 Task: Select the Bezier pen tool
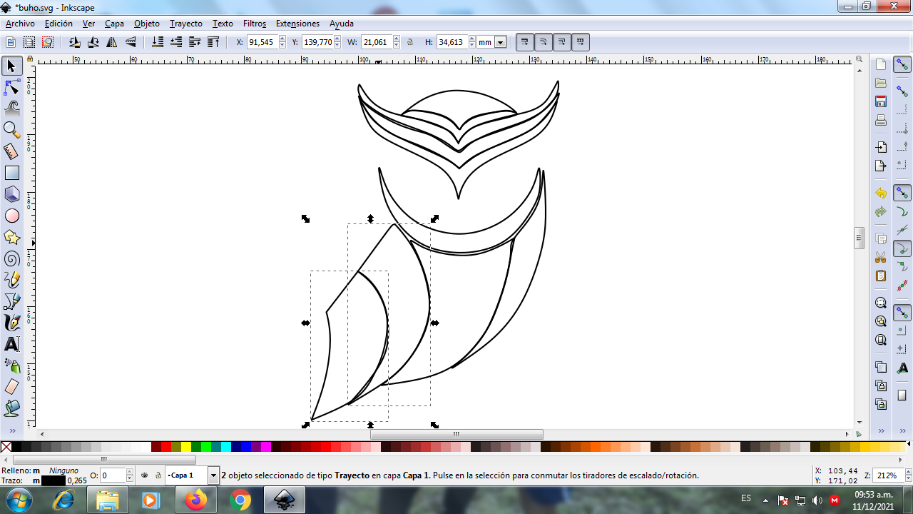tap(11, 301)
